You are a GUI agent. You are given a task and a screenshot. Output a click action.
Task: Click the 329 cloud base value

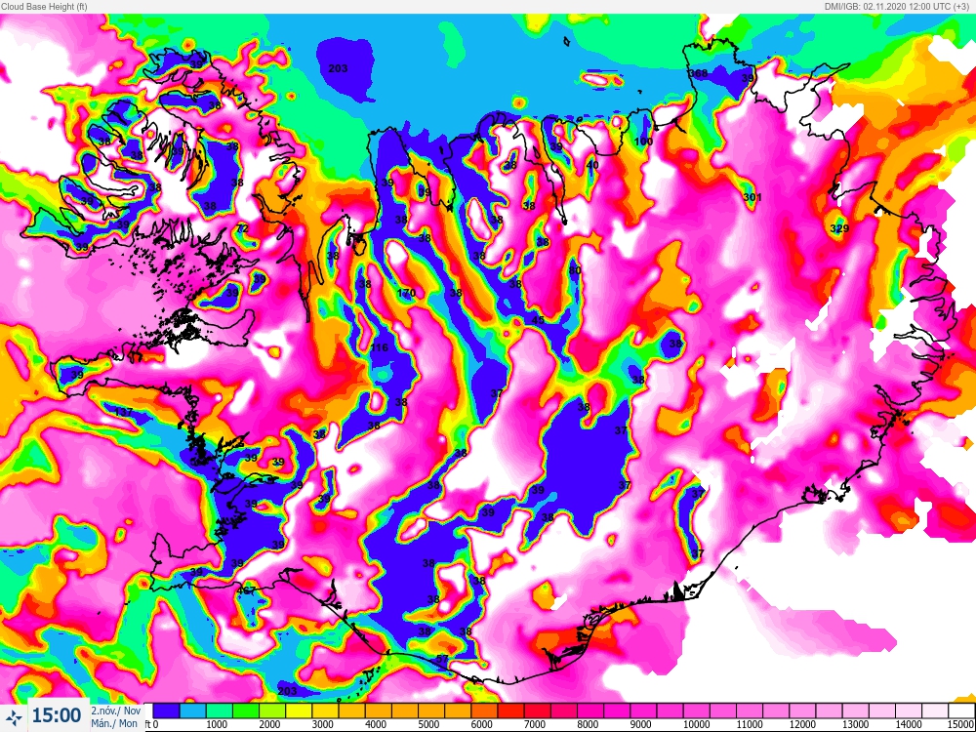tap(839, 229)
